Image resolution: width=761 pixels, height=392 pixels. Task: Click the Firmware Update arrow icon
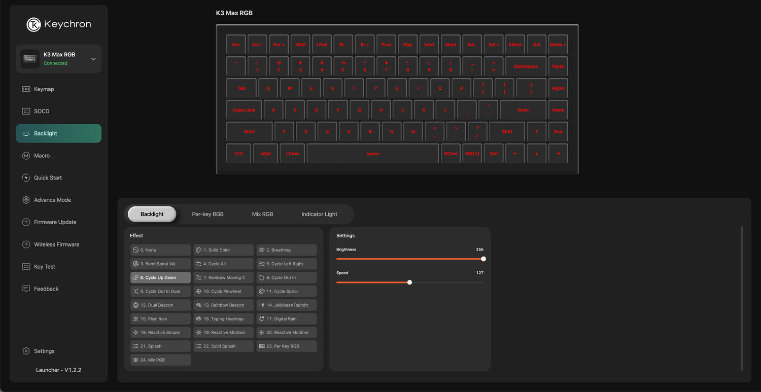26,222
